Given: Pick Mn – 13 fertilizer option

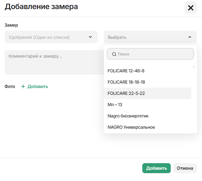Looking at the screenshot, I should click(148, 105).
